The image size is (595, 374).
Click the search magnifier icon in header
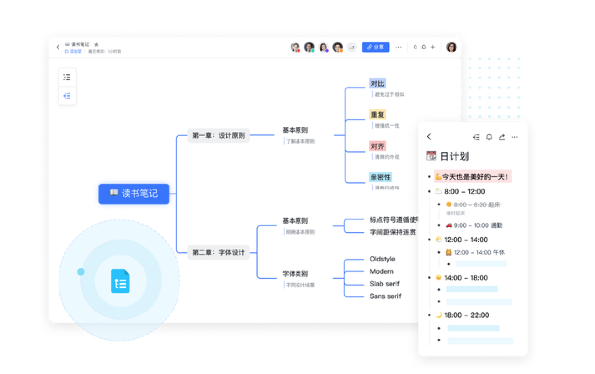416,47
